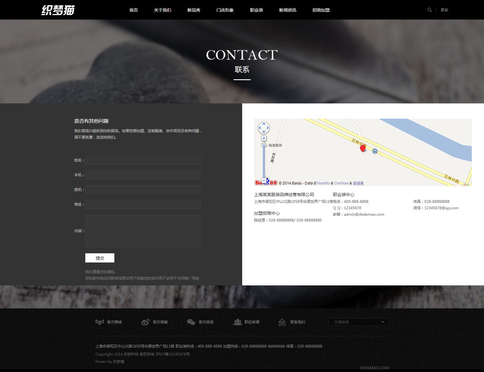
Task: Go to 招商加盟 in navigation bar
Action: pyautogui.click(x=321, y=10)
